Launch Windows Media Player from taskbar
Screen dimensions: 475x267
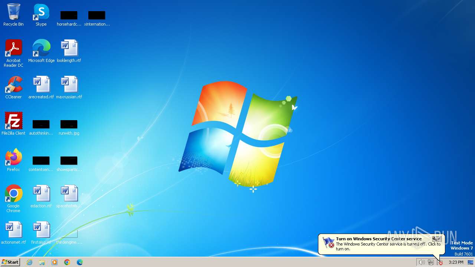point(55,262)
